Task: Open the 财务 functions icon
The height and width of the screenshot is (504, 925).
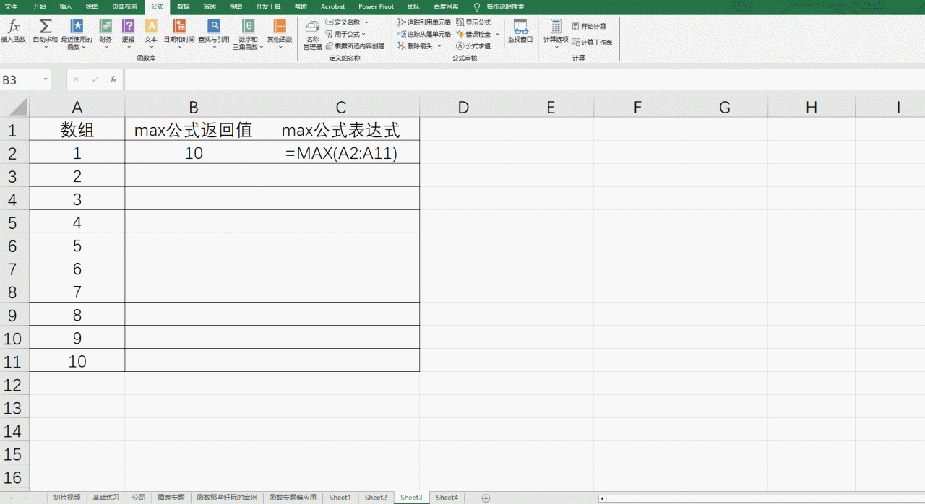Action: tap(106, 27)
